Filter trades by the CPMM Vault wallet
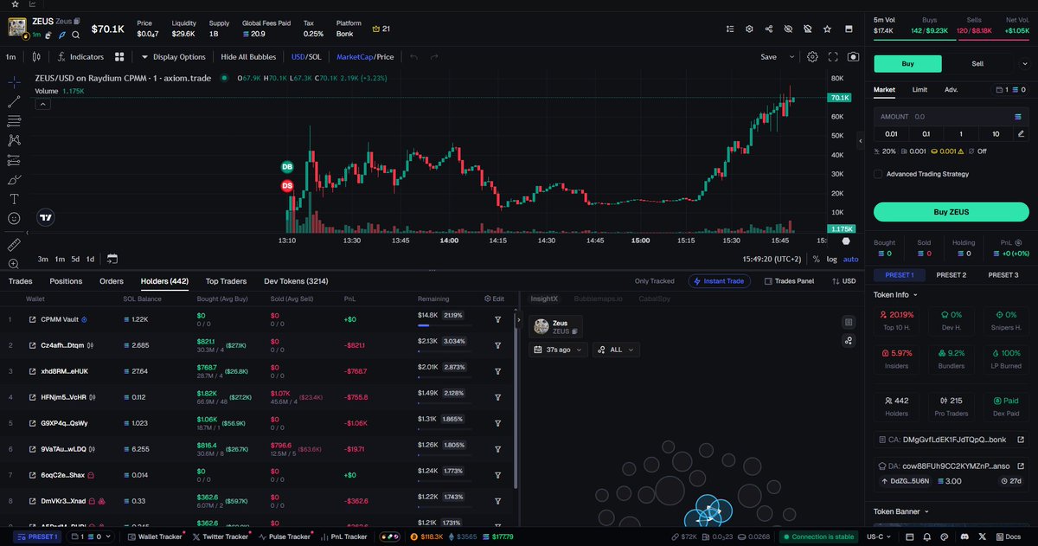The image size is (1038, 546). 498,319
